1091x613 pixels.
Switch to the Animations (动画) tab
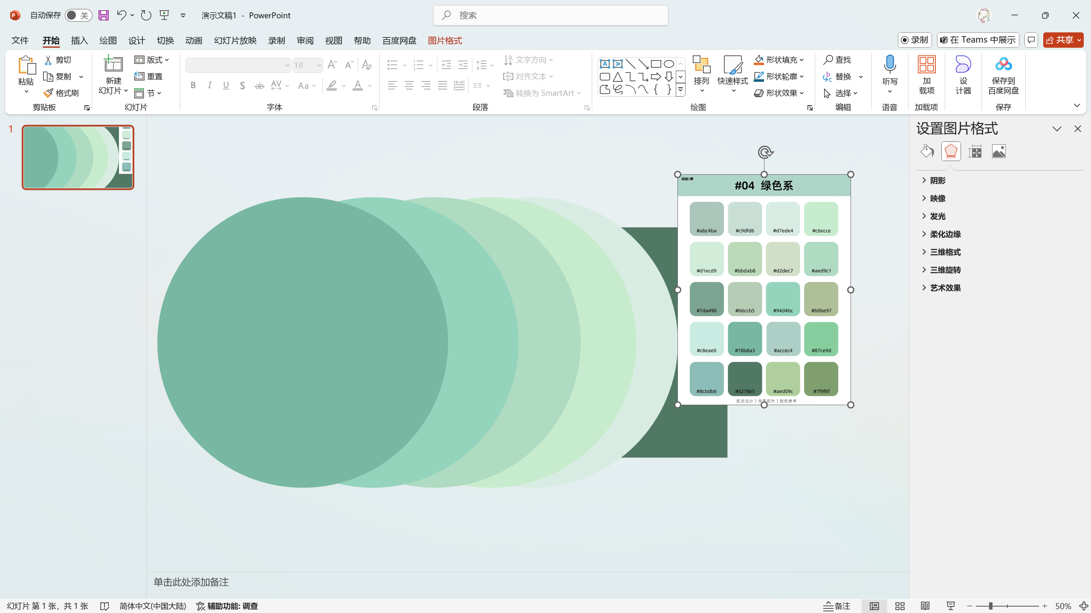click(x=194, y=40)
